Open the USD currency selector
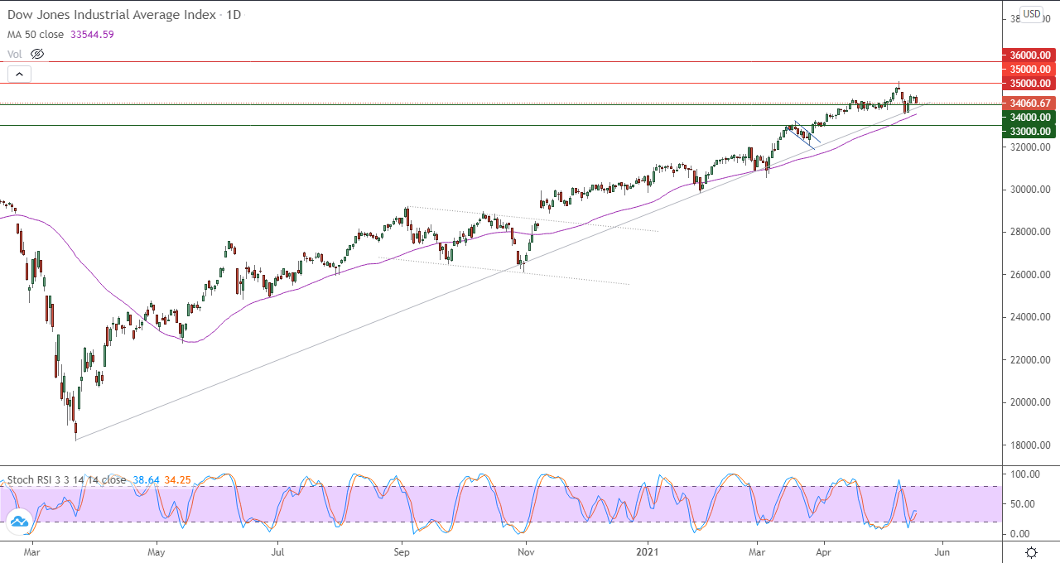This screenshot has height=563, width=1060. point(1031,13)
